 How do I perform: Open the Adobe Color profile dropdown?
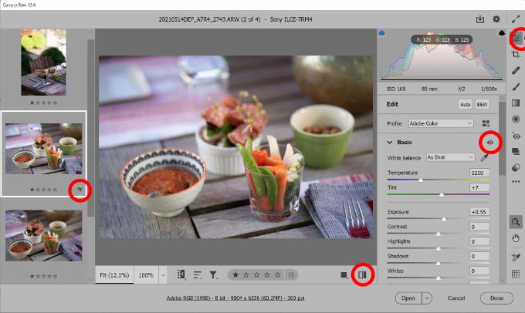441,123
